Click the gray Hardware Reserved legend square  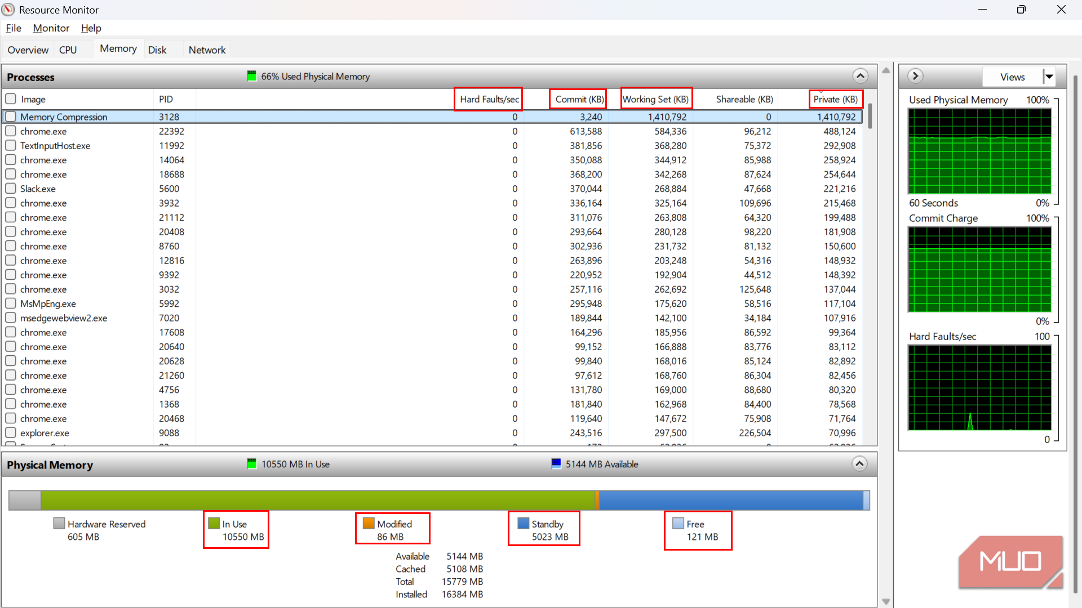coord(59,524)
